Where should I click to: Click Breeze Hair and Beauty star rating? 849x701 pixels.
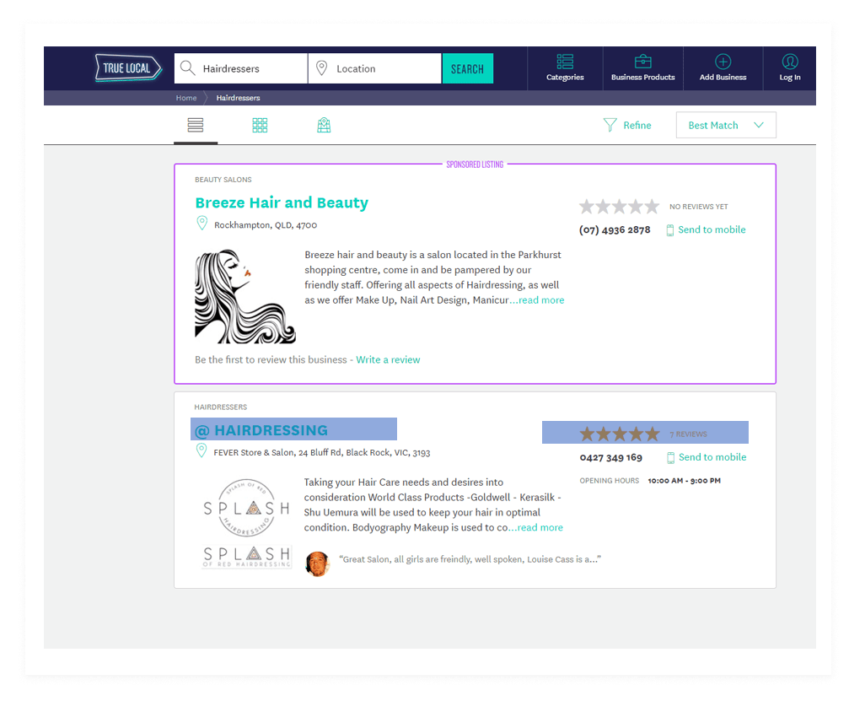tap(619, 207)
